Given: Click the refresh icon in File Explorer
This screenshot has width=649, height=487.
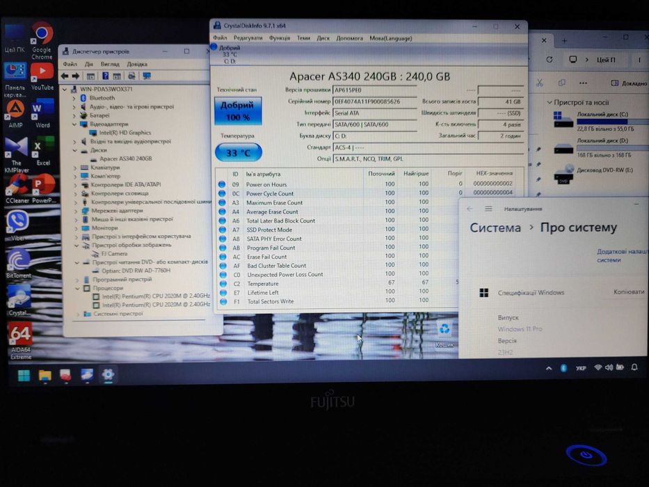Looking at the screenshot, I should [550, 60].
